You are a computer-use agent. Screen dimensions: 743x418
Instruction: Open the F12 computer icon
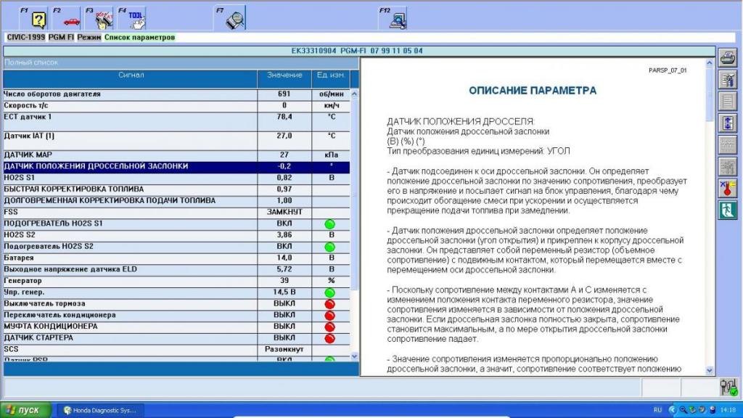(393, 18)
